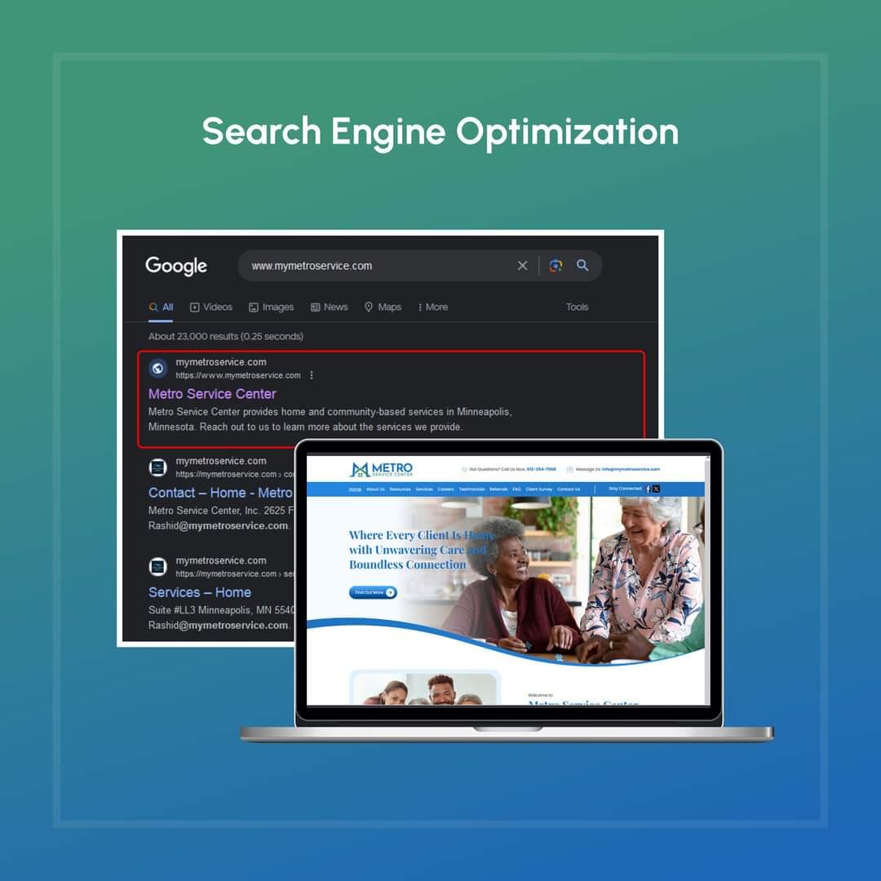Open Referrals in website nav

498,489
